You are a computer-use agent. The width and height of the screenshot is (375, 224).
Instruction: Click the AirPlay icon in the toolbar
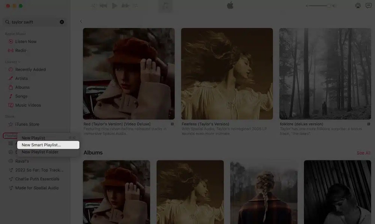coord(357,6)
